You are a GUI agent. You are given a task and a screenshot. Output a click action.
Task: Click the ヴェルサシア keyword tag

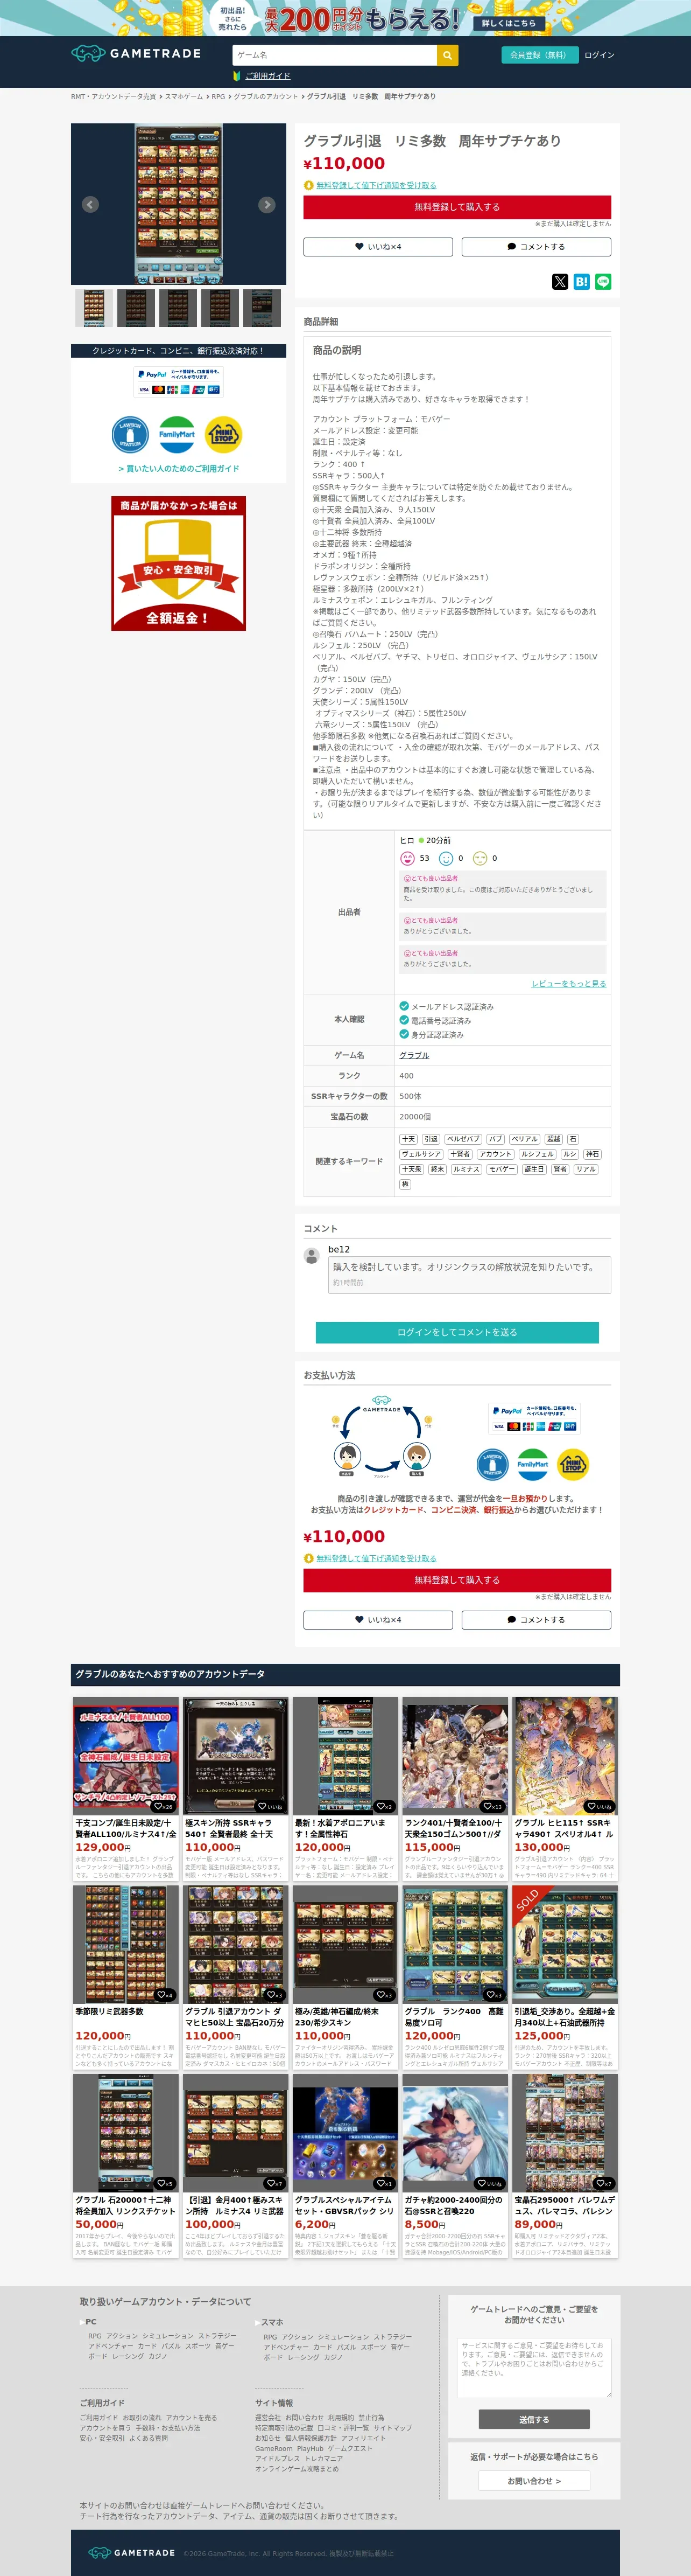[x=420, y=1154]
